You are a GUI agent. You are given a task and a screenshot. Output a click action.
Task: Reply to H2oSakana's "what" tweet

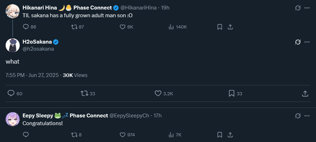coord(11,93)
